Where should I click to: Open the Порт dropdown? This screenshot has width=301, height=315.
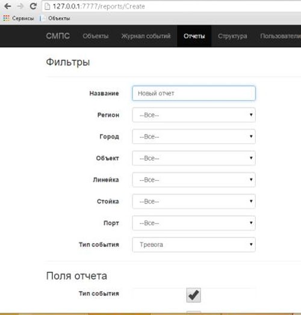194,223
